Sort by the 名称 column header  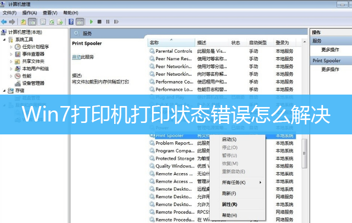(x=172, y=43)
